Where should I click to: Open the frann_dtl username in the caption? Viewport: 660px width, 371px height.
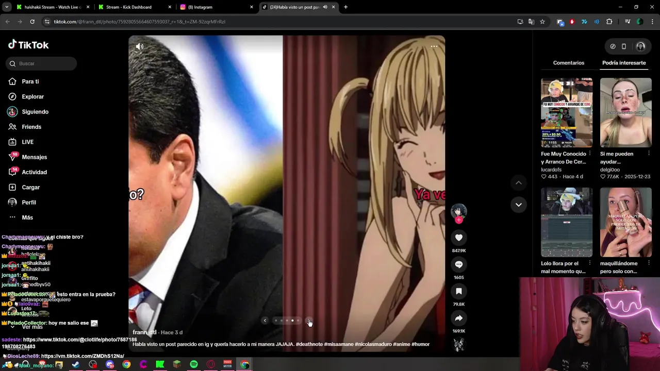144,332
